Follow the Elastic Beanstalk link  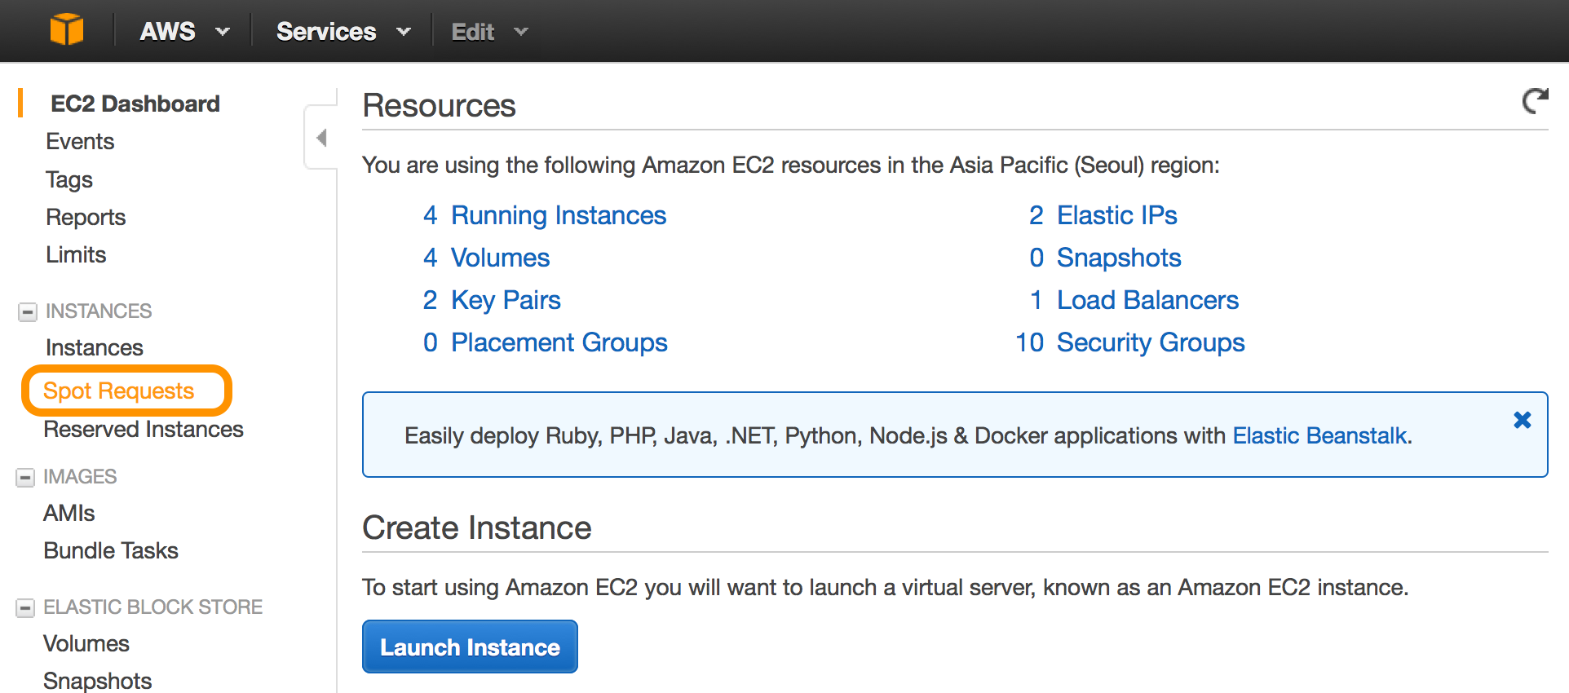pos(1319,435)
